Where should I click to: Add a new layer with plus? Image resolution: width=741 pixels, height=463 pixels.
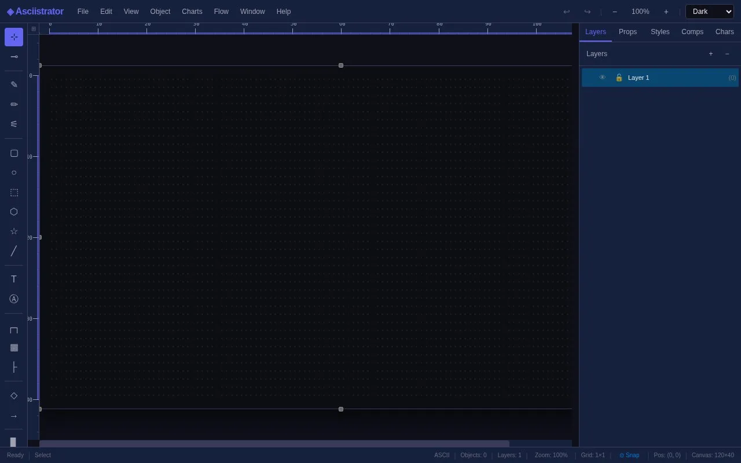[711, 54]
